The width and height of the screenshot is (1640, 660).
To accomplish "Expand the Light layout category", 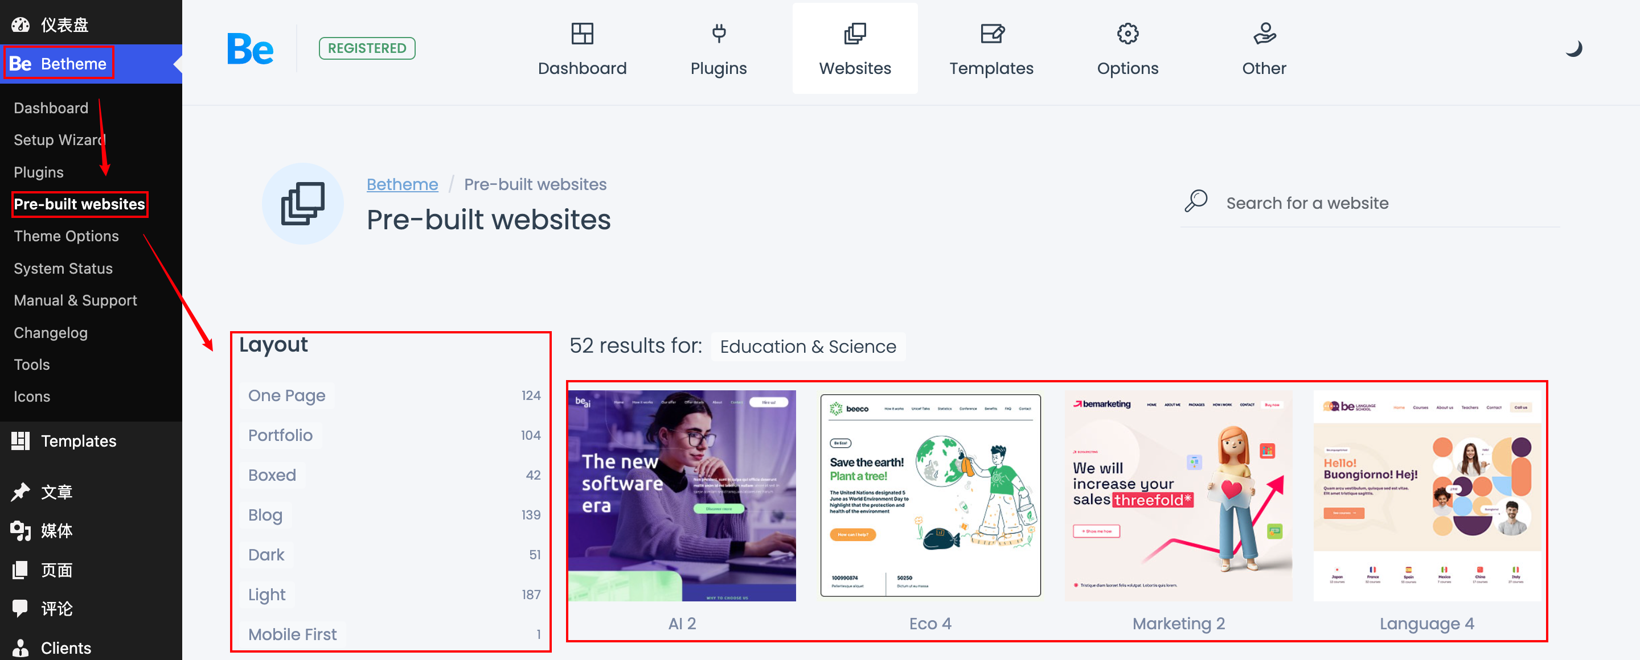I will [x=268, y=594].
